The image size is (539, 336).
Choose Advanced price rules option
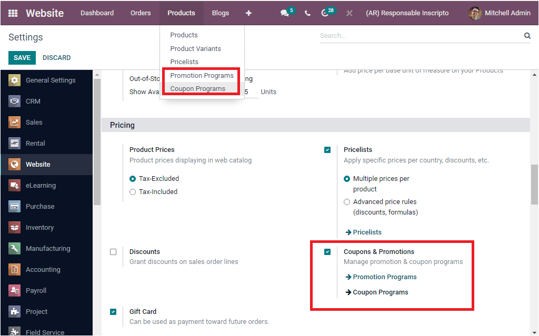point(346,201)
